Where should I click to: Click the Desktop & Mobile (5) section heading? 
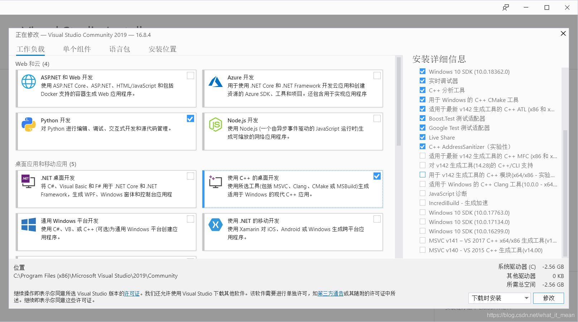click(x=45, y=164)
